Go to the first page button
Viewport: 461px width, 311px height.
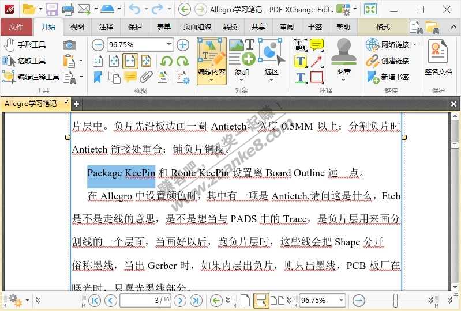tap(95, 300)
